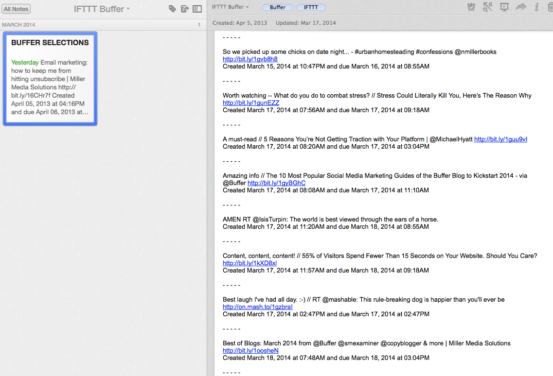Screen dimensions: 553x376
Task: Change note list view layout icon
Action: click(x=197, y=9)
